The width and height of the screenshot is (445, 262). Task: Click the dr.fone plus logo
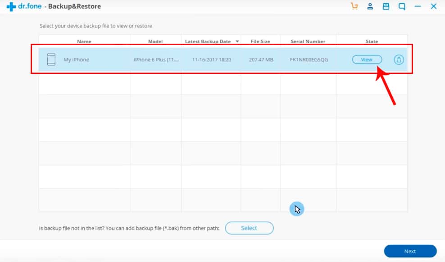[x=11, y=6]
